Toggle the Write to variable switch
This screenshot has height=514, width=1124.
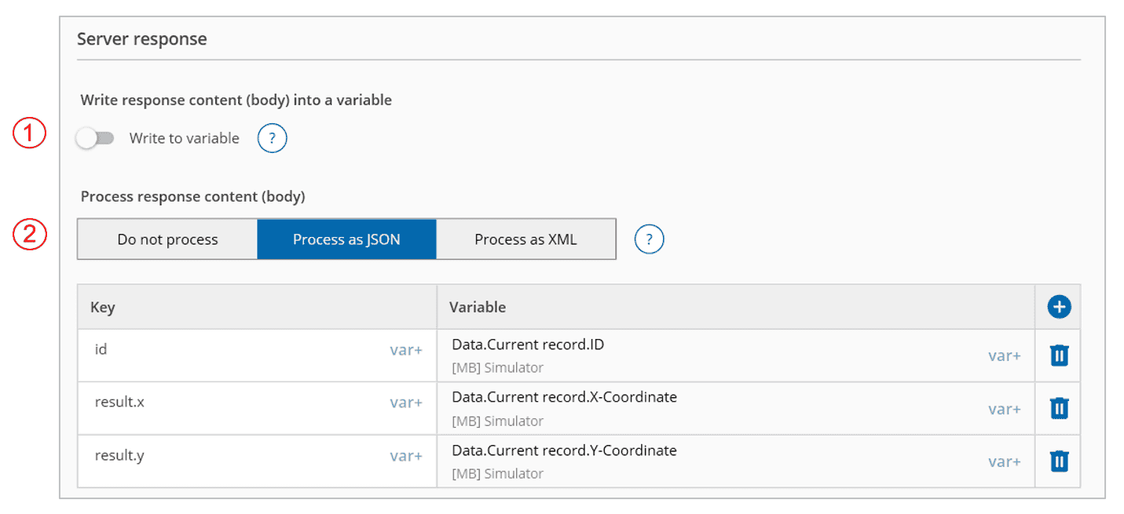[95, 139]
